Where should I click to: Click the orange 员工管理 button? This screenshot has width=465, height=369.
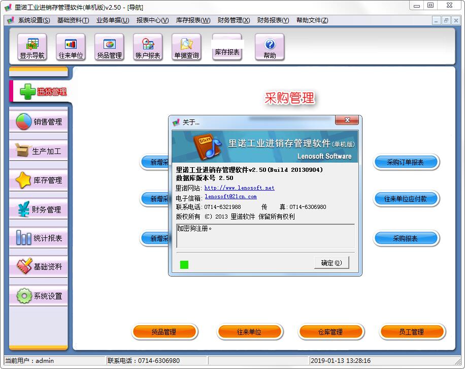click(412, 332)
